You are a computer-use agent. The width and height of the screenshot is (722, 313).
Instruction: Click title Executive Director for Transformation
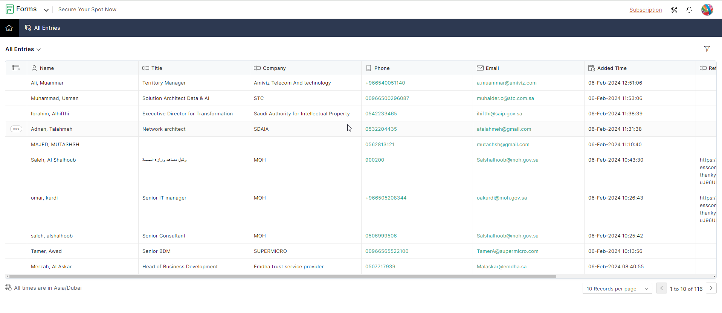point(187,113)
